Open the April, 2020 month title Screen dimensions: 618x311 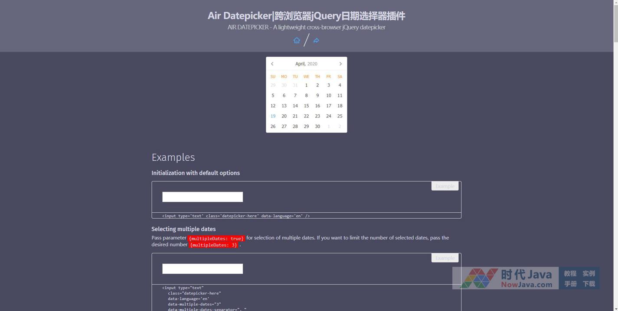[x=306, y=64]
